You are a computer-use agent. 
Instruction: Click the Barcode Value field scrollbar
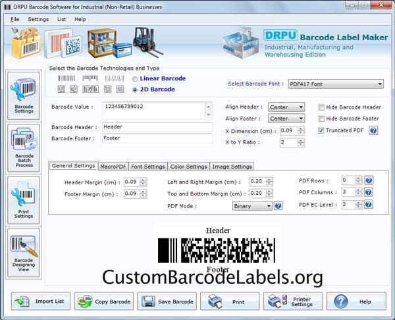[209, 111]
